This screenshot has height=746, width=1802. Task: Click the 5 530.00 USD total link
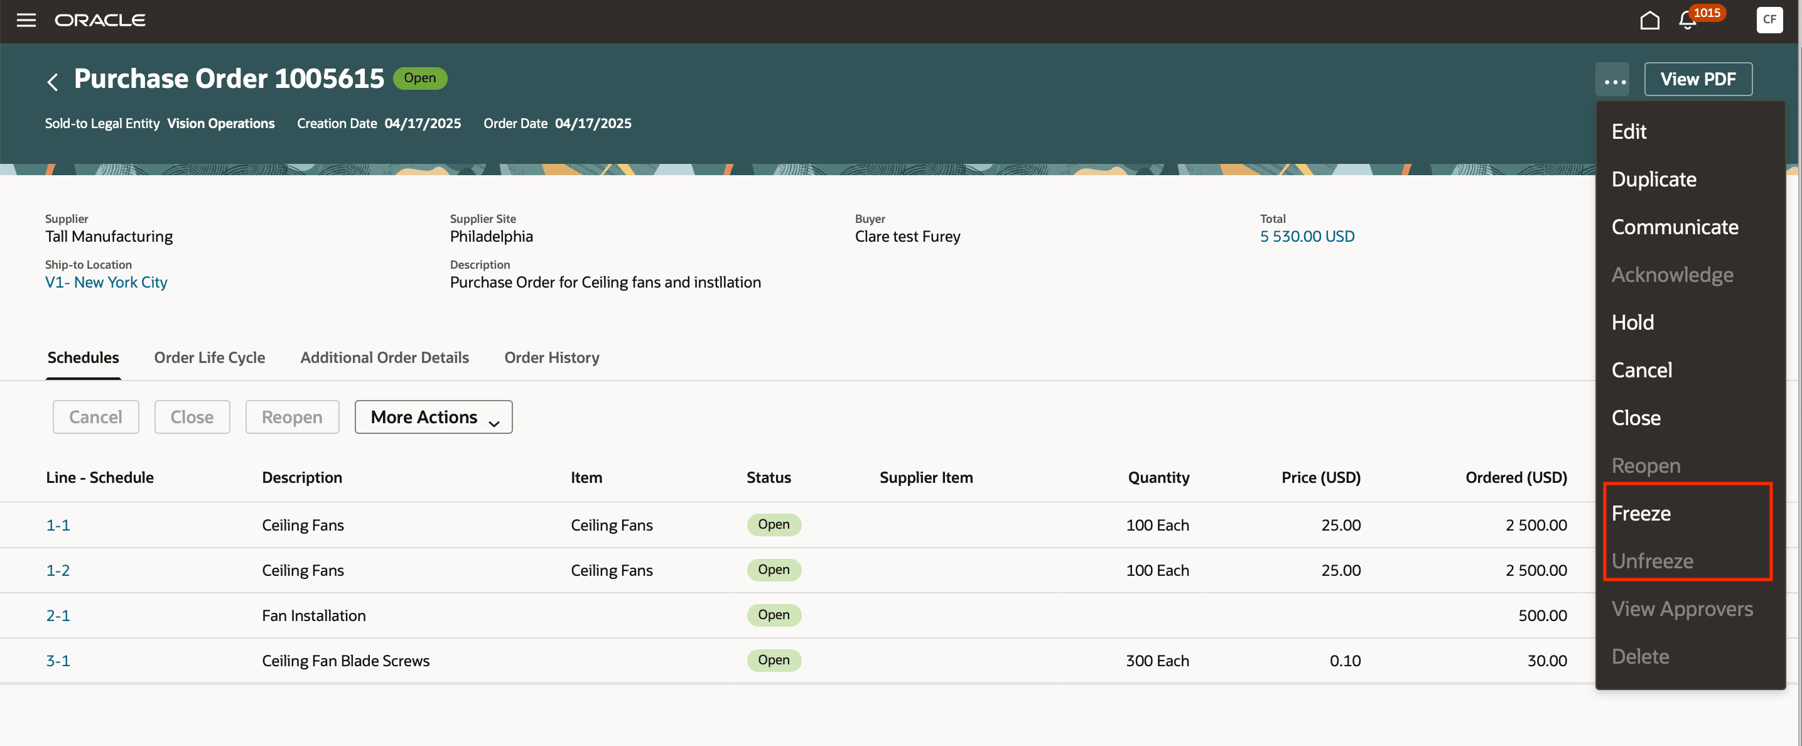point(1306,237)
